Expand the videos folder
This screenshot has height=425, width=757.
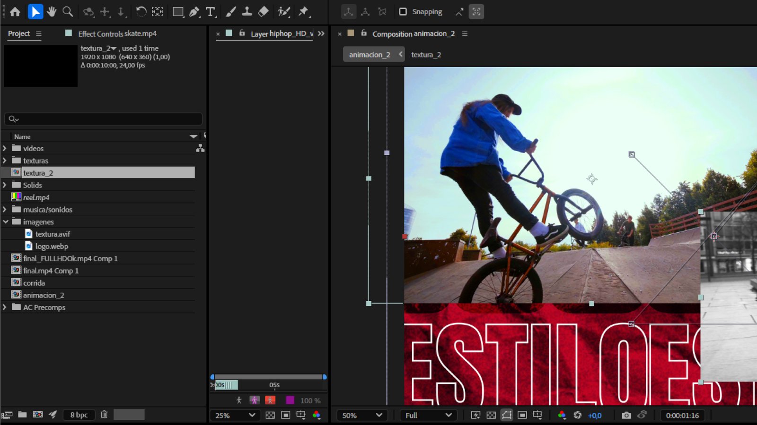(5, 148)
